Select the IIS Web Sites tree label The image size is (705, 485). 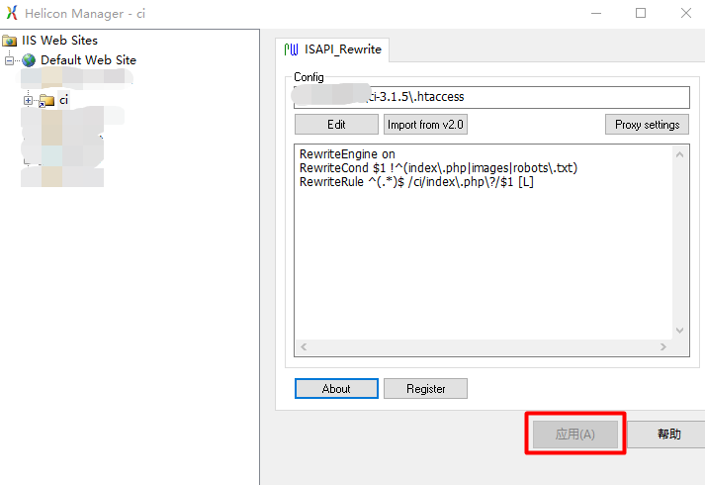point(59,41)
